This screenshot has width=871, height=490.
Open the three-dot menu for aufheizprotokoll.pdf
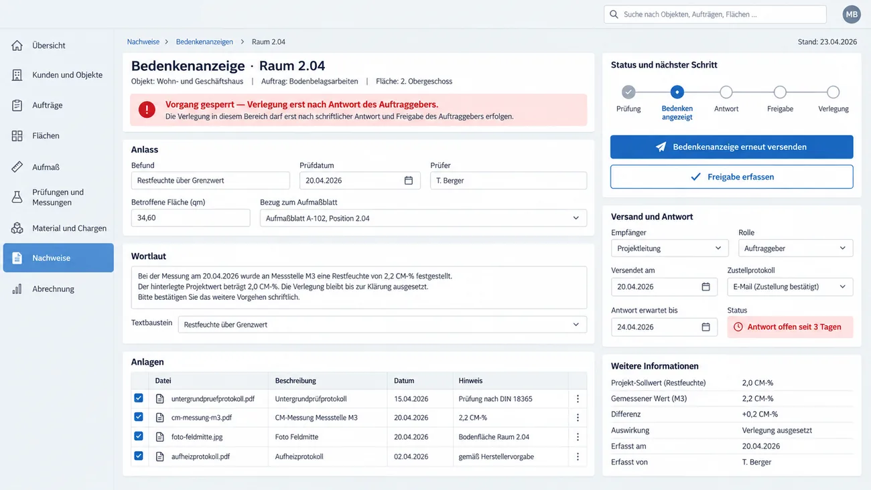tap(578, 457)
